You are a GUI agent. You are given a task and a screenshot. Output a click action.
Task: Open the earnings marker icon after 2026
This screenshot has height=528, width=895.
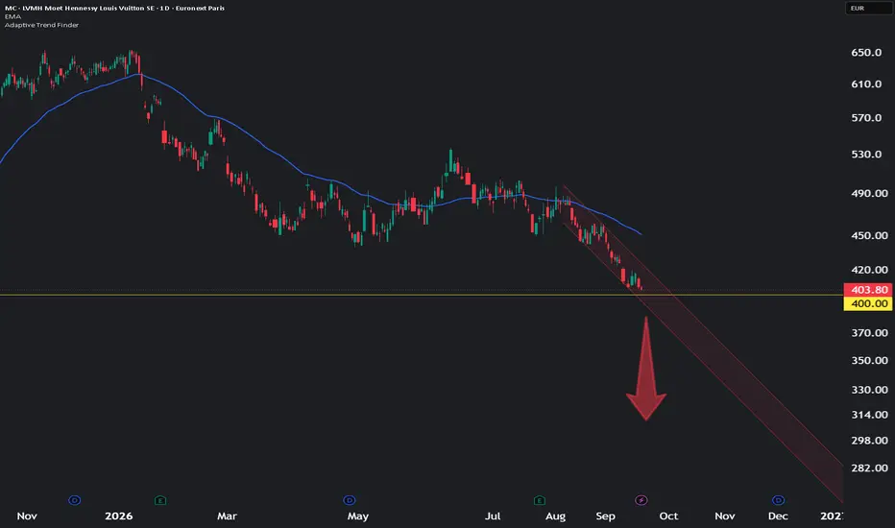160,500
